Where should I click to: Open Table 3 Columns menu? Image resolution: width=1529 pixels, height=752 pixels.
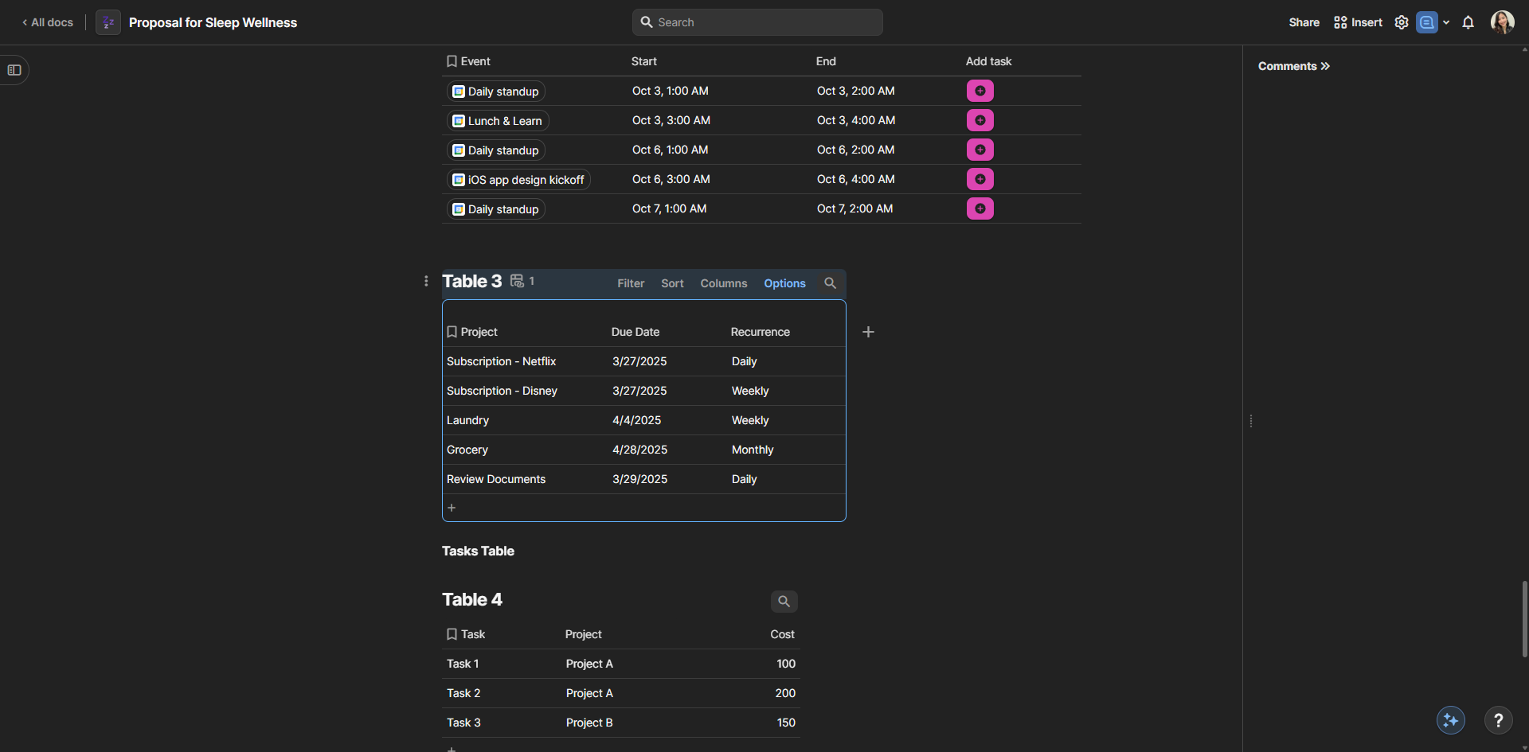(723, 283)
